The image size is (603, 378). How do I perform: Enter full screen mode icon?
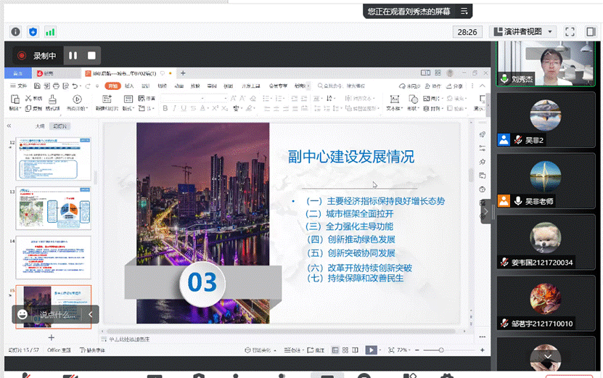pyautogui.click(x=570, y=32)
